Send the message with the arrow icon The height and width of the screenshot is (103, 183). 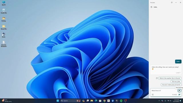coord(179,94)
